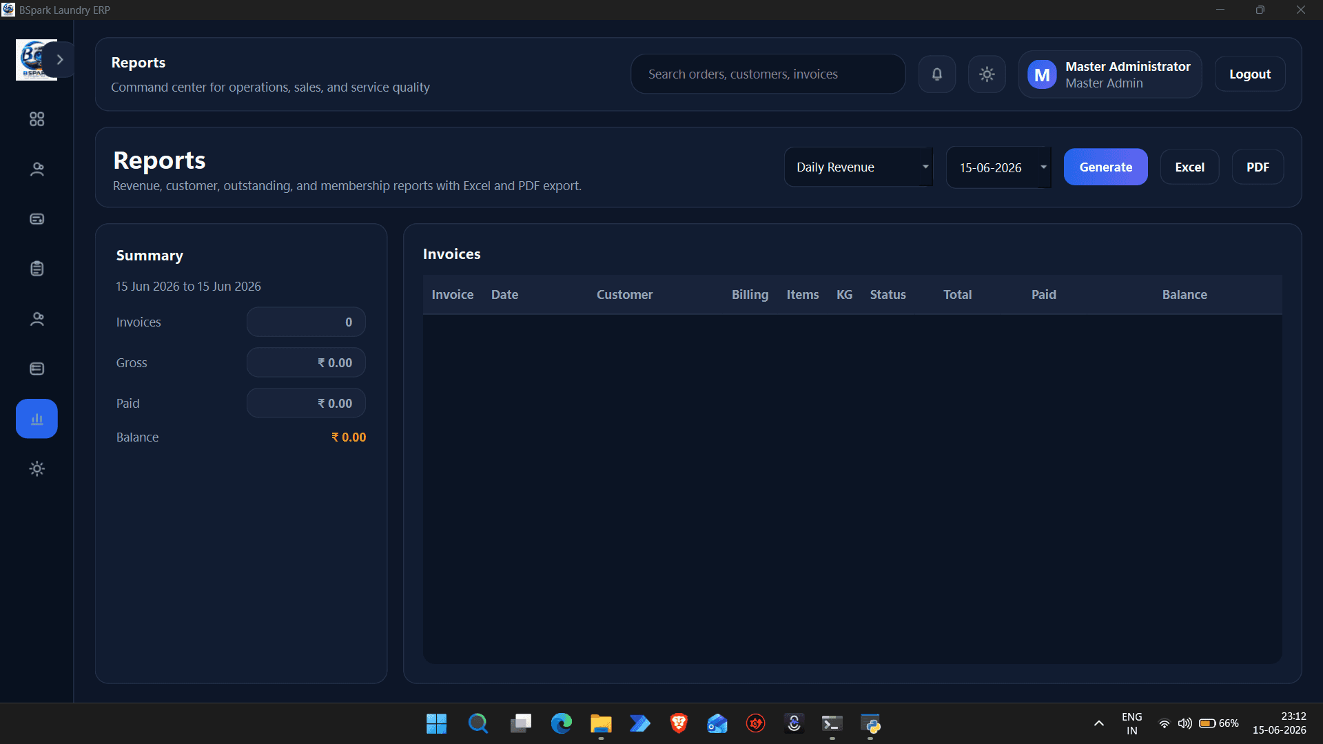
Task: Open Python app icon on taskbar
Action: click(870, 723)
